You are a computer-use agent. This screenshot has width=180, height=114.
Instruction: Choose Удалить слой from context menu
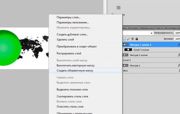(65, 40)
